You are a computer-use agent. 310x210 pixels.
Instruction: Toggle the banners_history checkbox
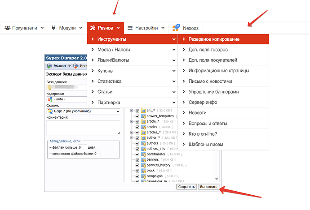[137, 165]
